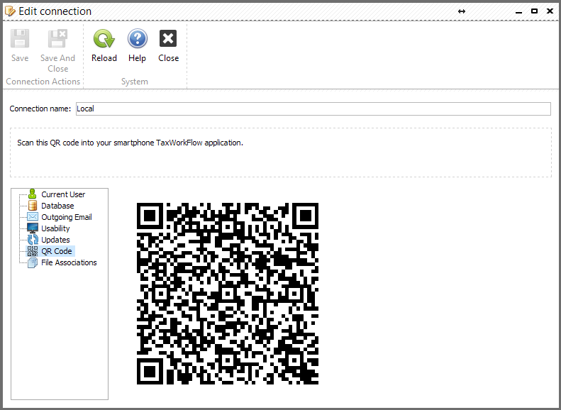Click the Database cylinder icon
The height and width of the screenshot is (410, 561).
[33, 206]
